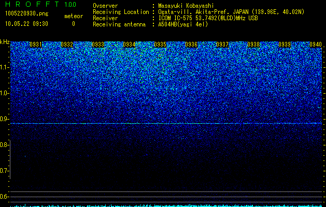This screenshot has height=207, width=326.
Task: Click the 1.0 frequency axis label
Action: pyautogui.click(x=4, y=93)
